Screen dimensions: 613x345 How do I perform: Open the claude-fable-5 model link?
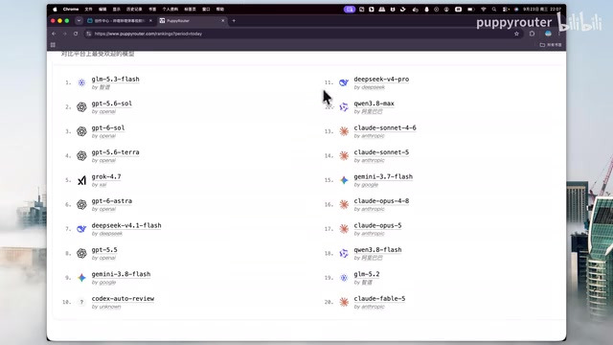379,298
